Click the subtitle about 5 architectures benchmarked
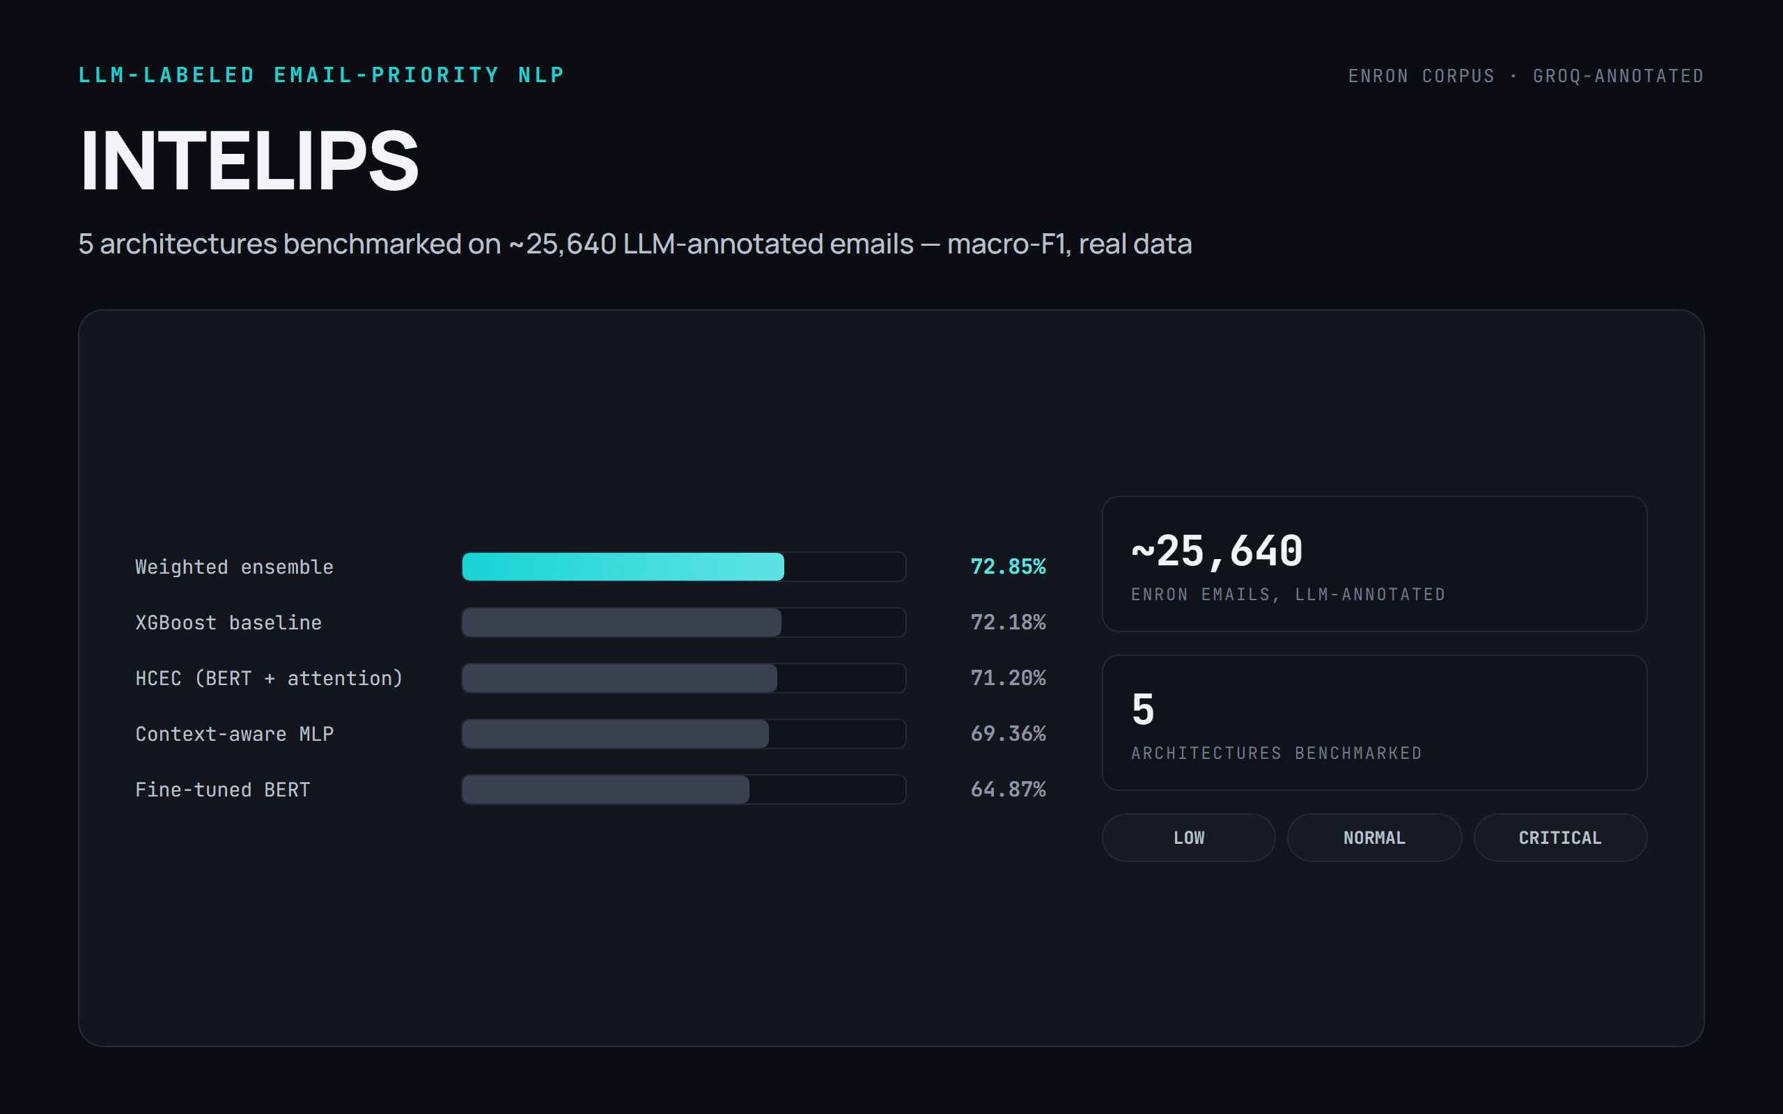This screenshot has width=1783, height=1114. click(635, 244)
